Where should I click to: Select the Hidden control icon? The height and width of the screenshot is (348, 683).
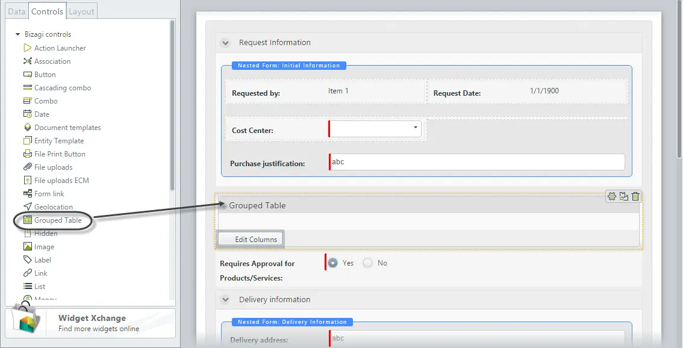click(x=28, y=234)
